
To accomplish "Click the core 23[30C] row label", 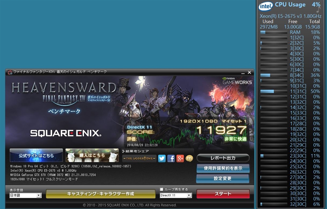I will (298, 156).
